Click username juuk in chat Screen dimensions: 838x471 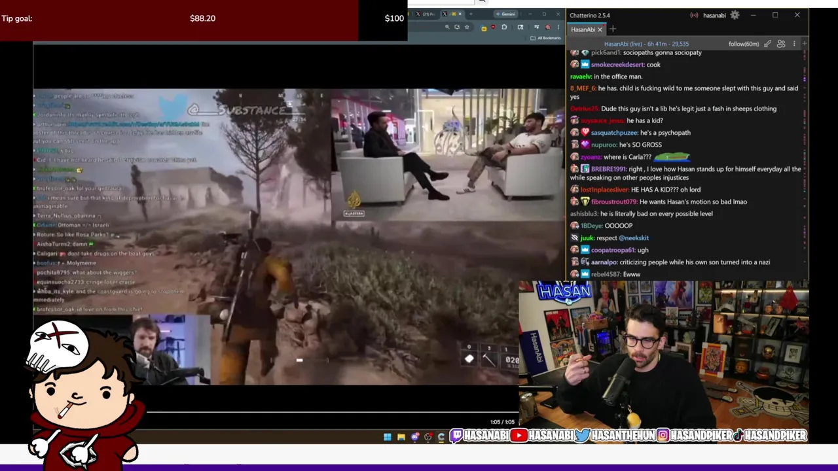tap(587, 238)
